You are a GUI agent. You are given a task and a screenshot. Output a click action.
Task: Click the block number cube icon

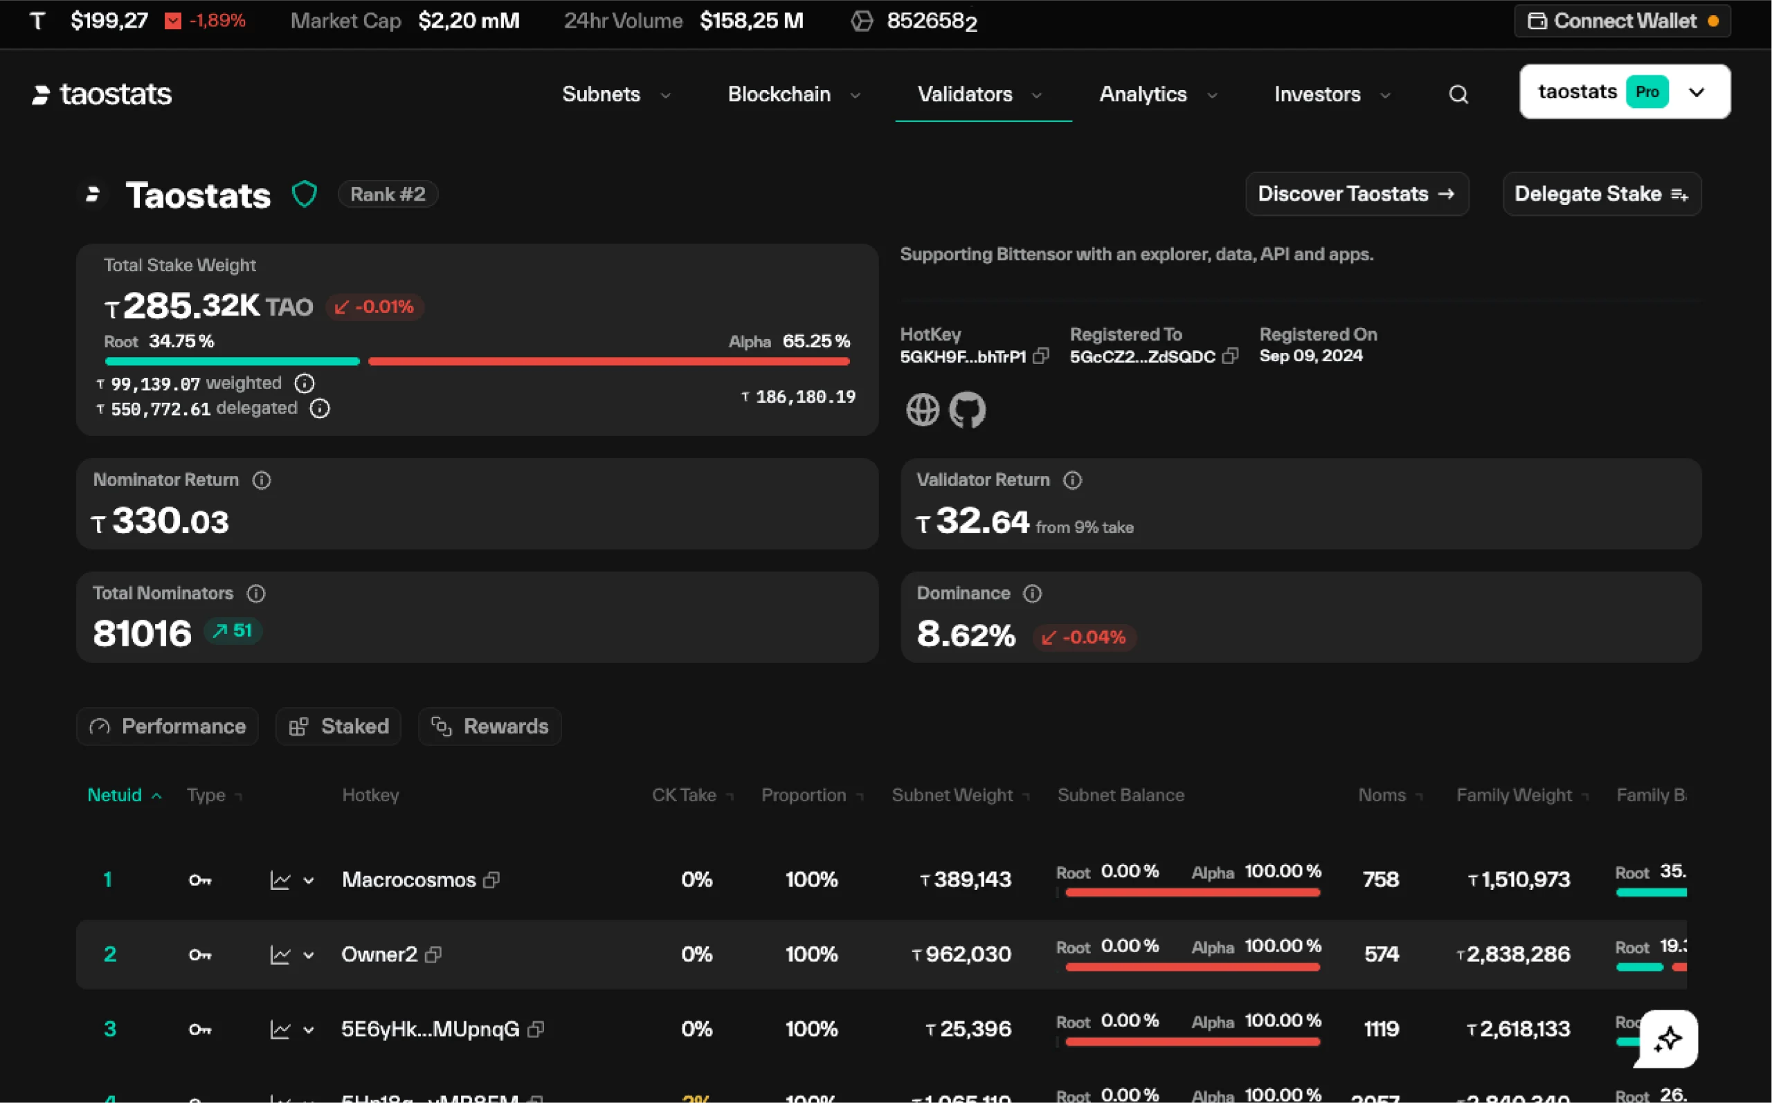(x=862, y=21)
